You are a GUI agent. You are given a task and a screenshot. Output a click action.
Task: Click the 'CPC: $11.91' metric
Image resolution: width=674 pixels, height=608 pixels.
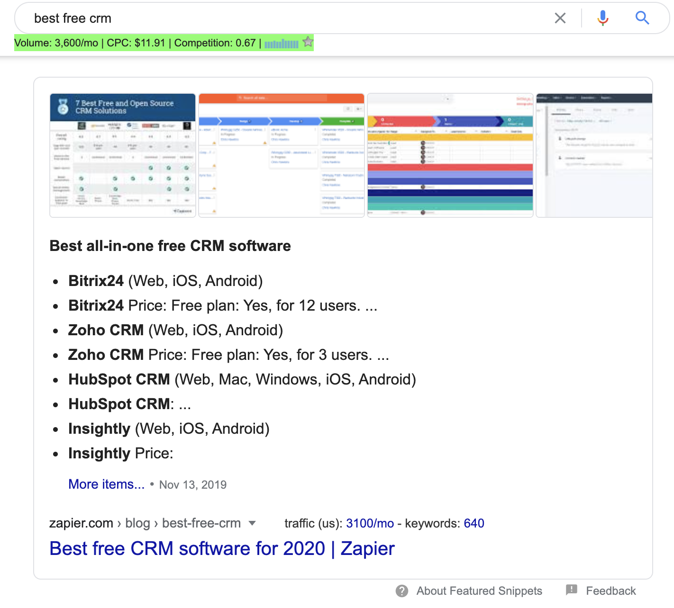click(136, 43)
